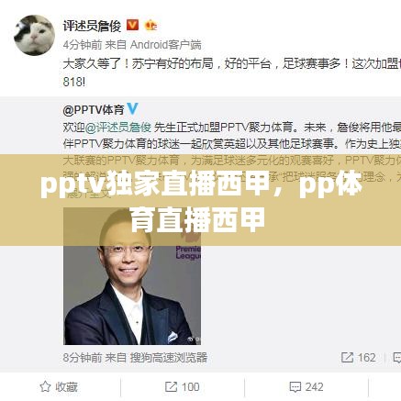Viewport: 401px width, 401px height.
Task: Click the Android客户端 source link
Action: tap(166, 45)
